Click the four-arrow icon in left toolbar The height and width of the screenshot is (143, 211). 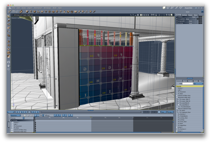click(x=8, y=45)
